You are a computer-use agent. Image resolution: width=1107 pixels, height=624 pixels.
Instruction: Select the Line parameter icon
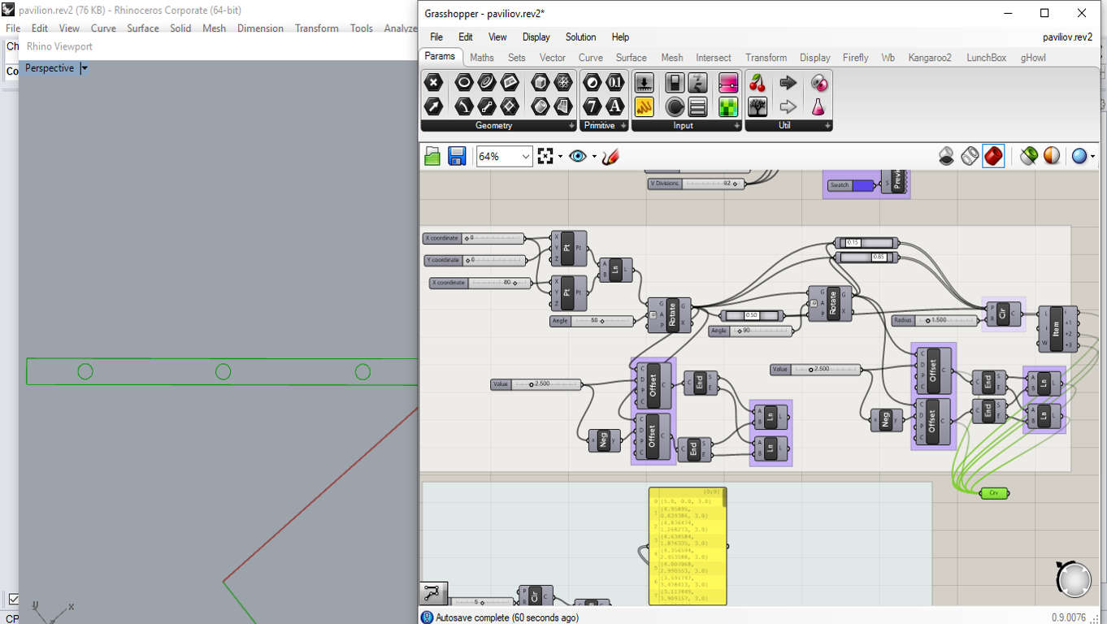[487, 106]
